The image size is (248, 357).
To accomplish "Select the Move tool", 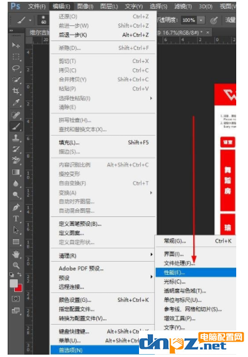I will tap(16, 45).
